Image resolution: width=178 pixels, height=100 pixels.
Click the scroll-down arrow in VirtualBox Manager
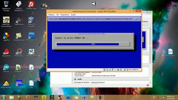click(150, 83)
